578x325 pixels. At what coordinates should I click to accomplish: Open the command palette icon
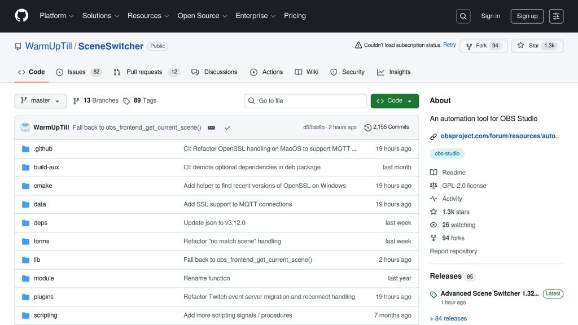click(556, 16)
